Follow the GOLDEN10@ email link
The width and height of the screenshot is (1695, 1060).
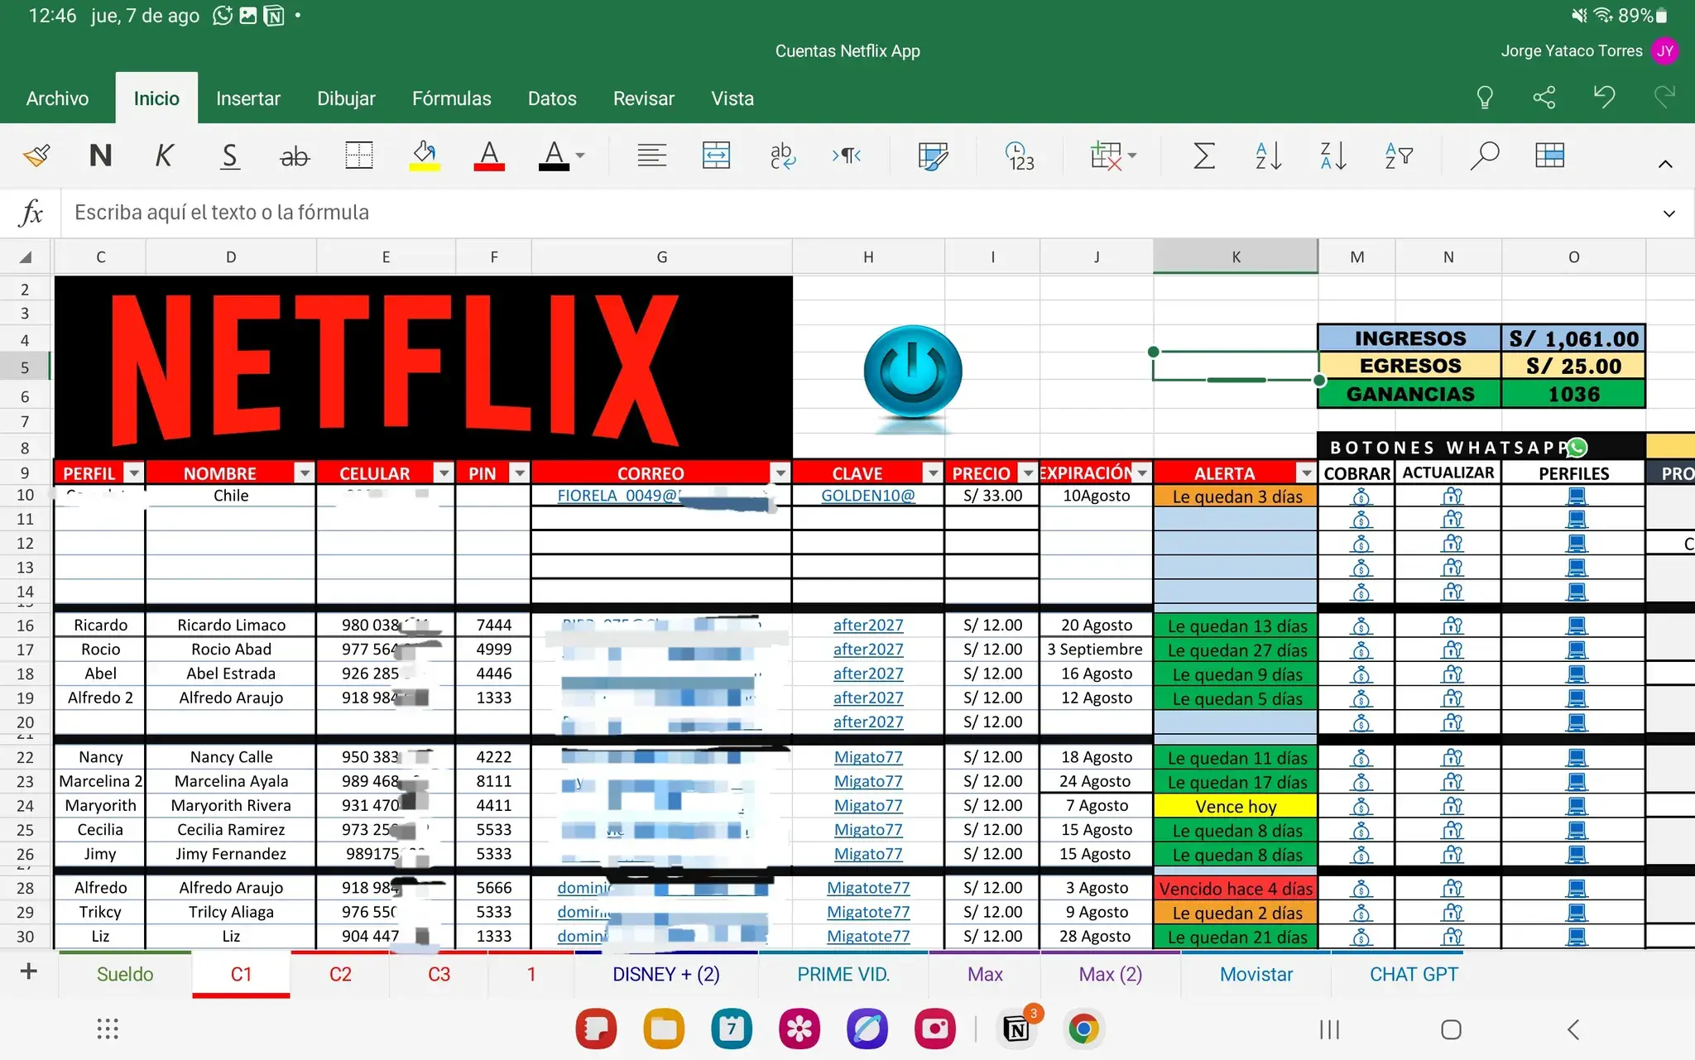point(867,495)
